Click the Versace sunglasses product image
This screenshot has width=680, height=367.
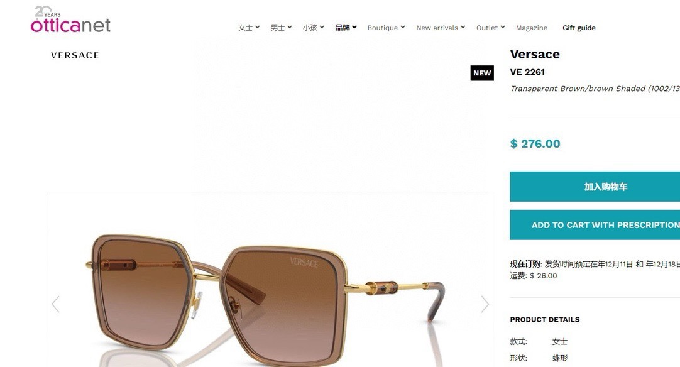click(265, 299)
